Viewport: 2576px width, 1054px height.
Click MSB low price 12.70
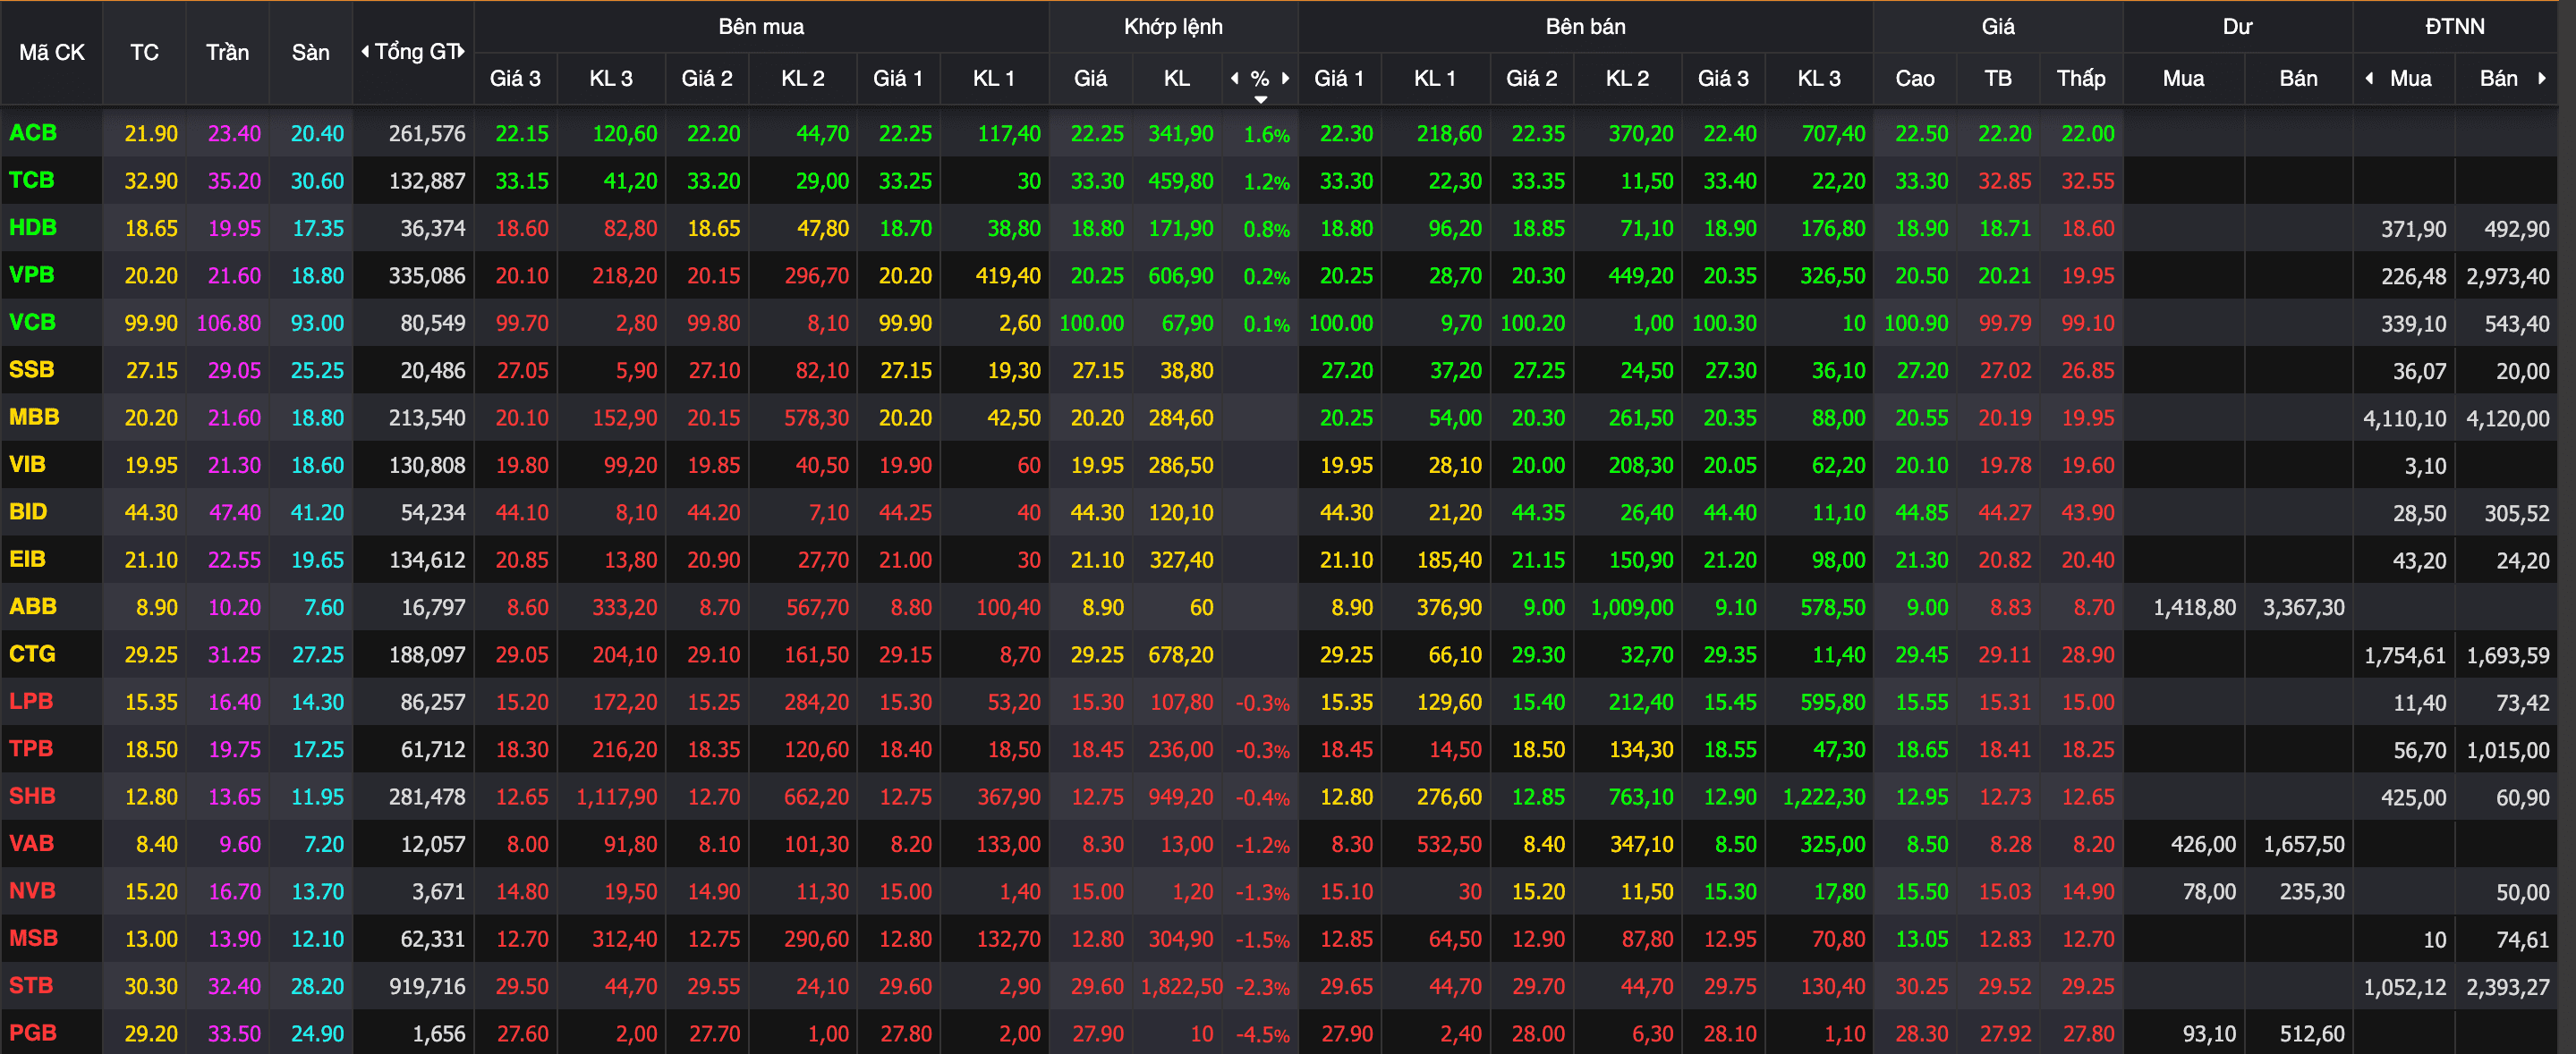point(2088,939)
